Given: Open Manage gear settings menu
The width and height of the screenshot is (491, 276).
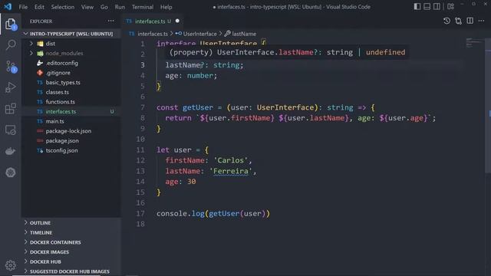Looking at the screenshot, I should click(x=10, y=265).
